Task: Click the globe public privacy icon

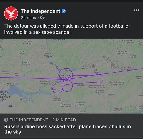Action: click(42, 18)
